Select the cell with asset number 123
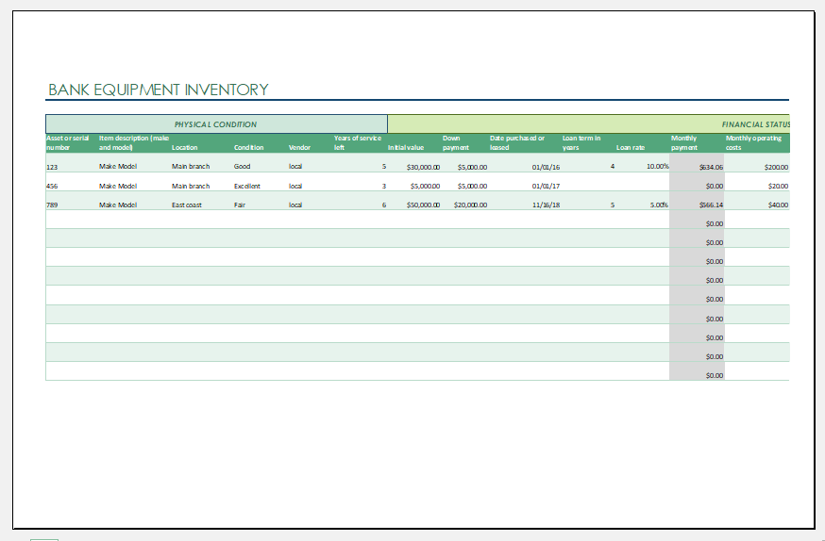The width and height of the screenshot is (825, 541). [52, 167]
